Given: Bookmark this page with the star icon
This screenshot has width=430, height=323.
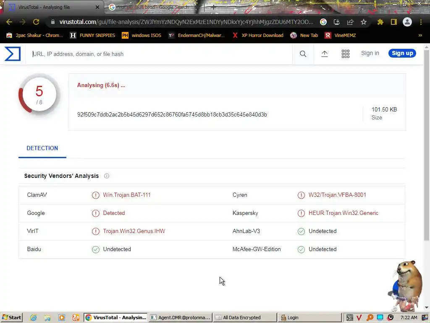Looking at the screenshot, I should coord(364,22).
